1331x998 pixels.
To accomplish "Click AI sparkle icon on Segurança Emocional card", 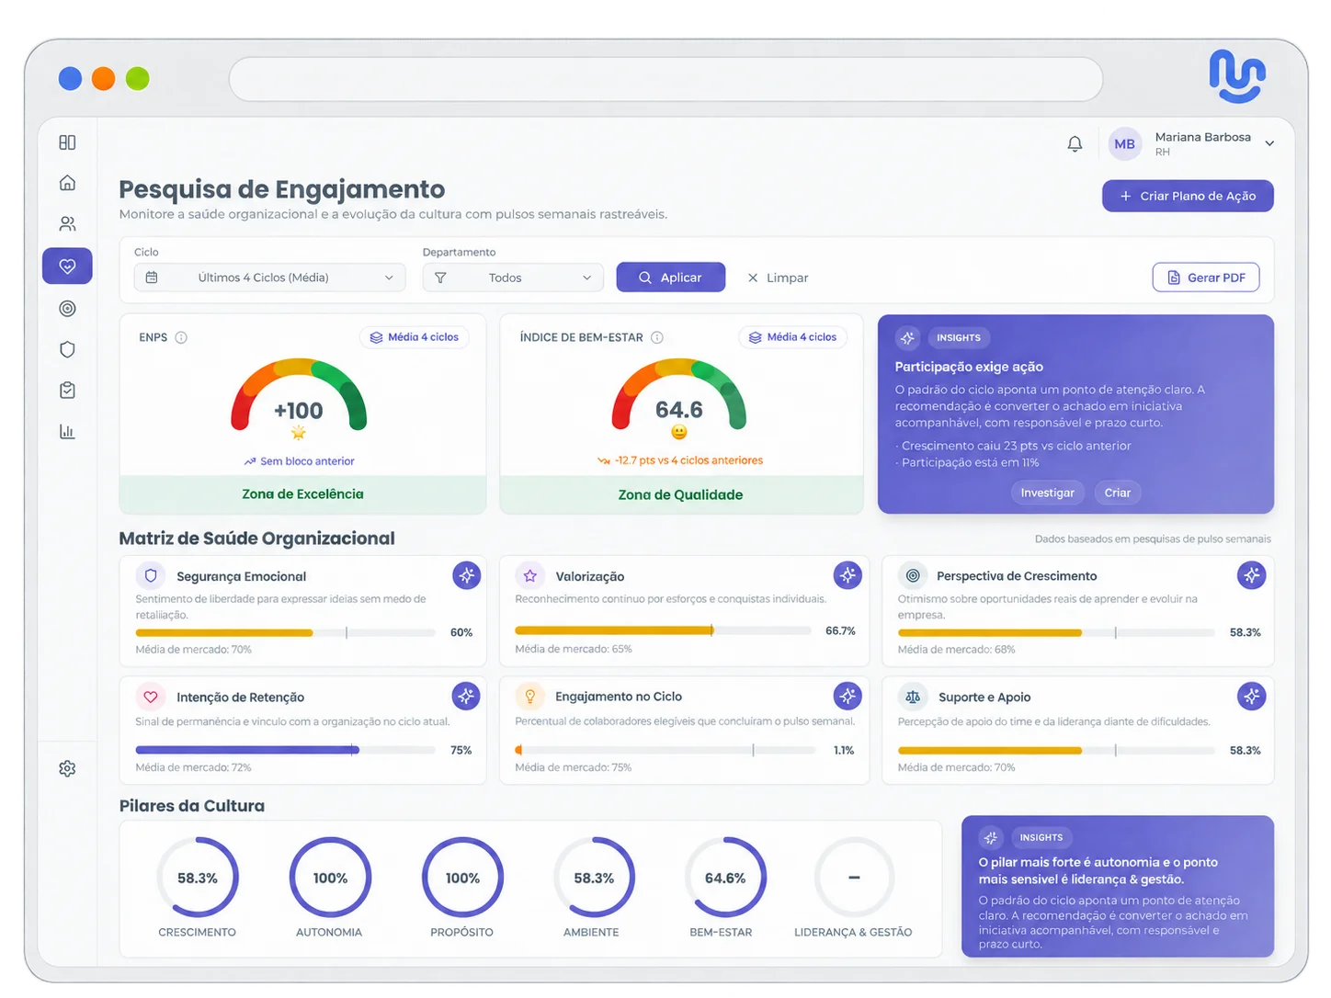I will pyautogui.click(x=466, y=575).
